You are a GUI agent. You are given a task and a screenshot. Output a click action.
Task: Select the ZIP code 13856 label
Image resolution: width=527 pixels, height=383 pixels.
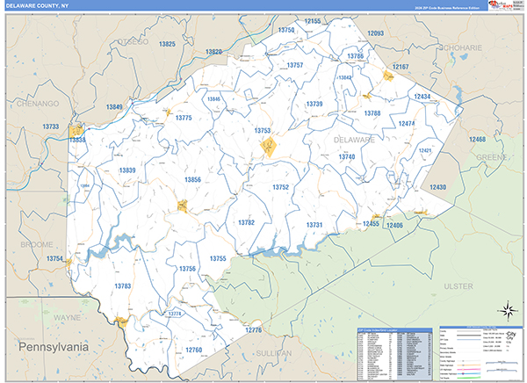point(192,180)
